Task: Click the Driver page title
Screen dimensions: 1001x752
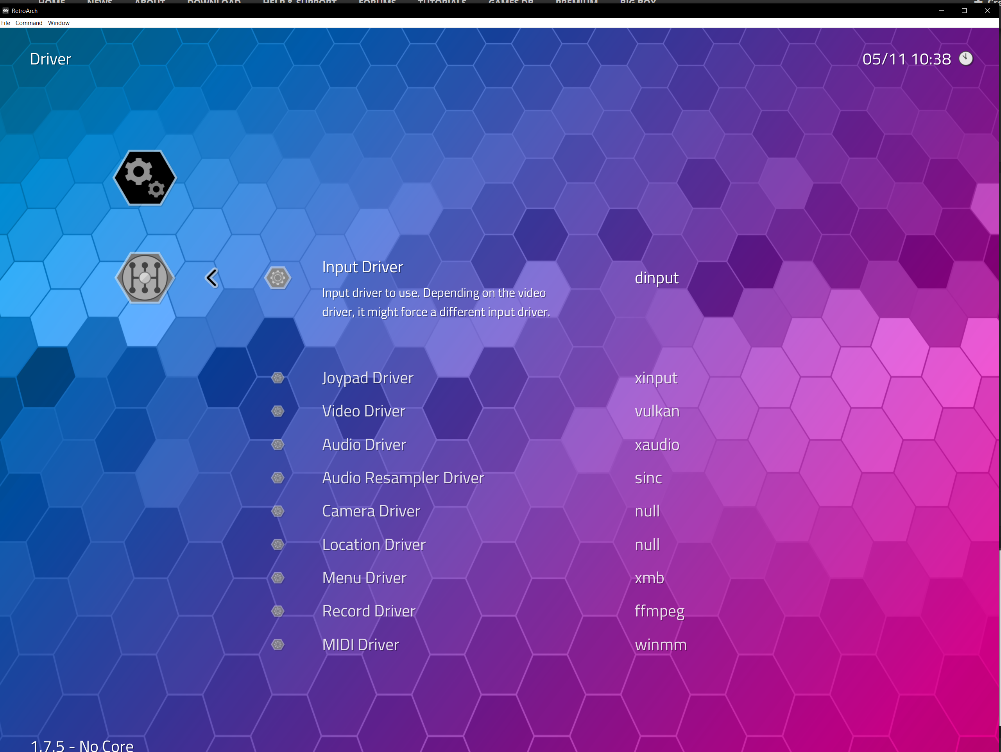Action: click(50, 59)
